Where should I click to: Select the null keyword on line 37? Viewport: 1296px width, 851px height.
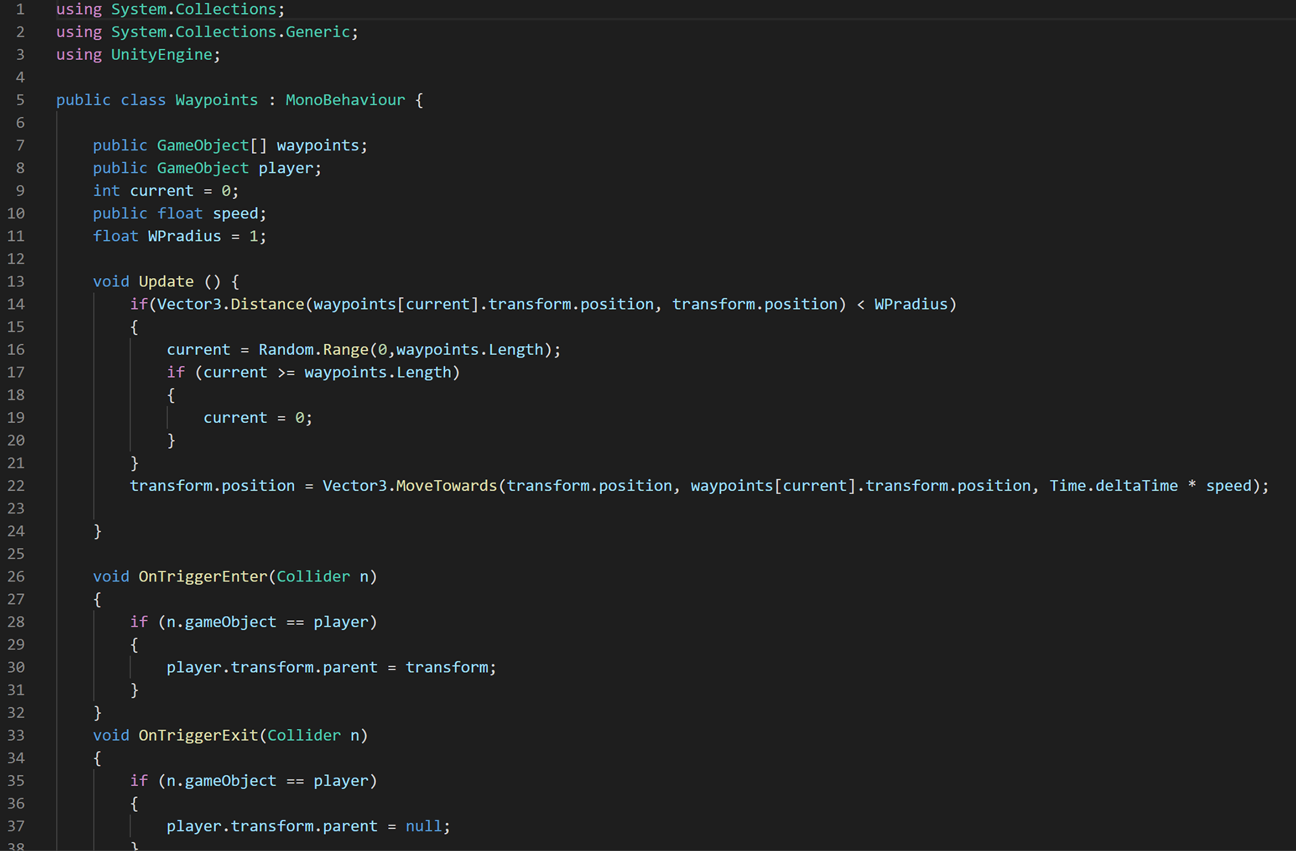tap(424, 825)
